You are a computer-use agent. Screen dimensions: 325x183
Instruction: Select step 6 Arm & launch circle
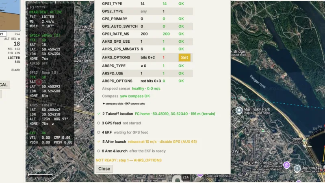99,151
